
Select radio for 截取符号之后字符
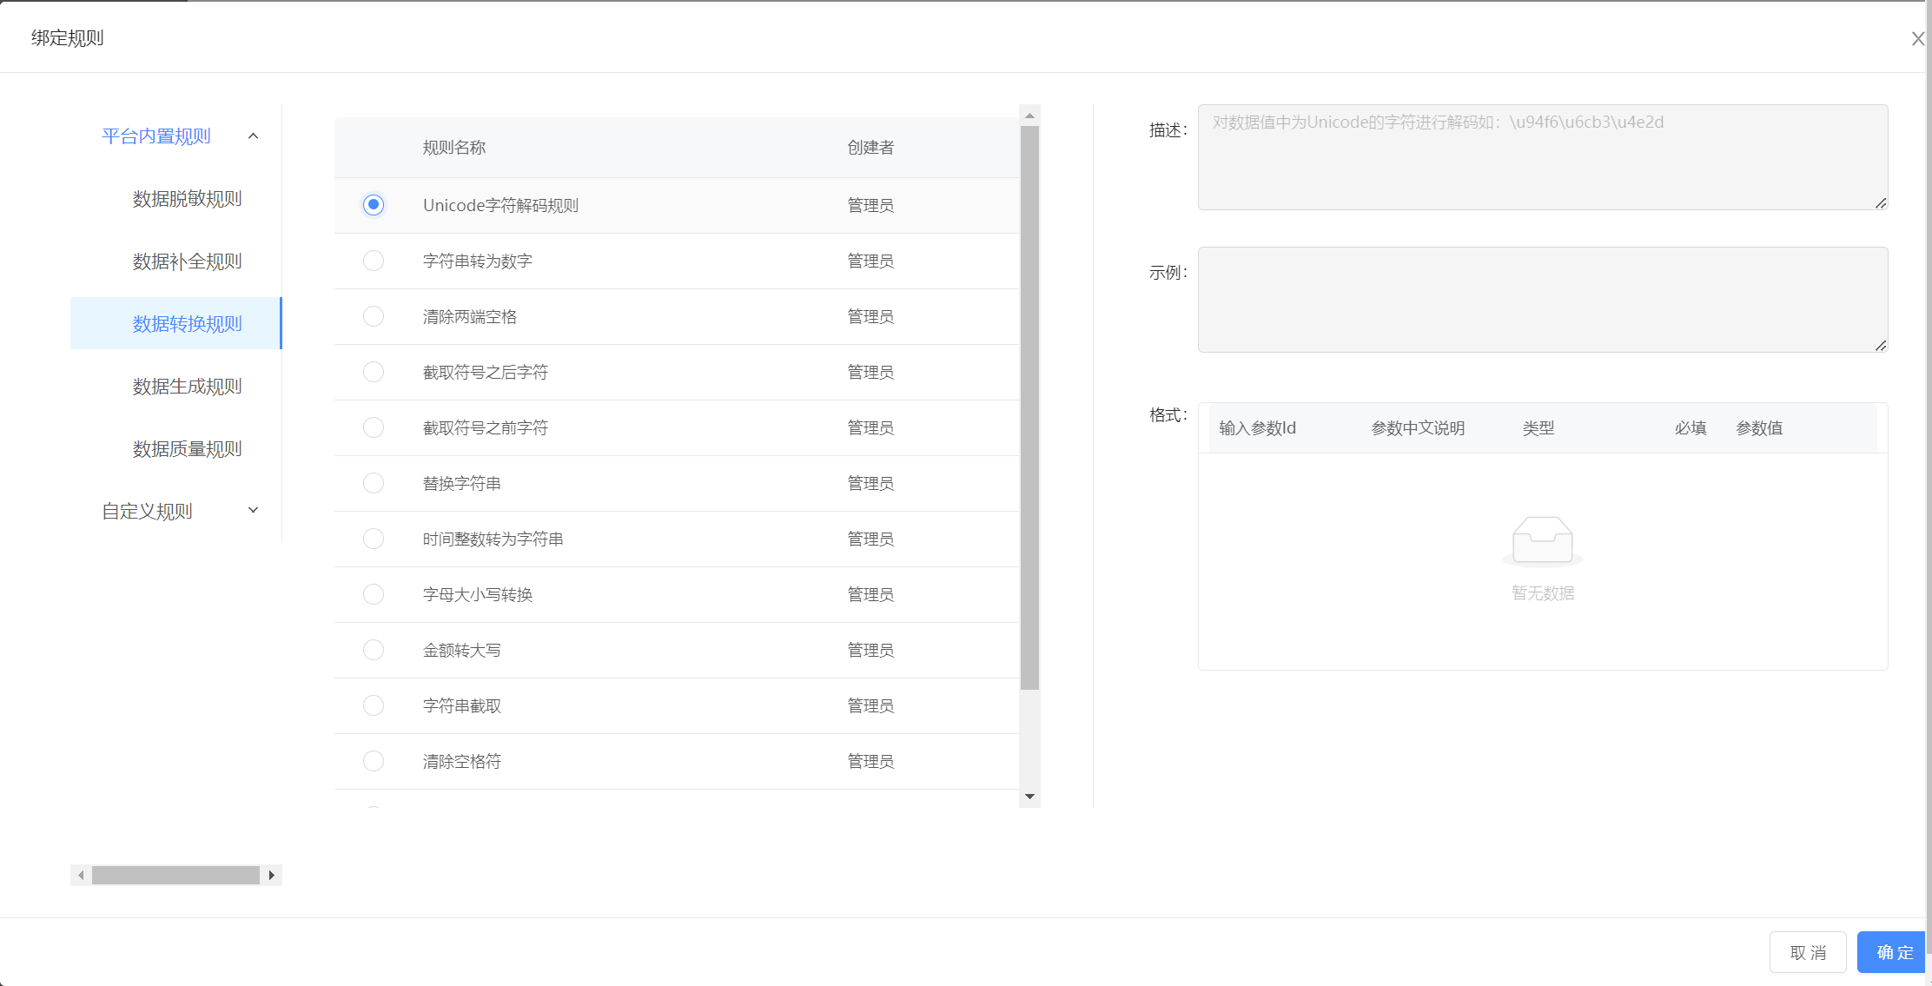coord(374,372)
